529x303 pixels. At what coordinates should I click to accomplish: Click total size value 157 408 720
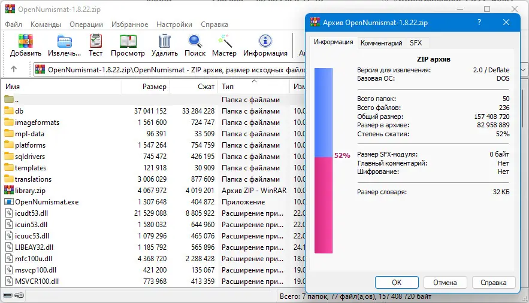coord(491,117)
